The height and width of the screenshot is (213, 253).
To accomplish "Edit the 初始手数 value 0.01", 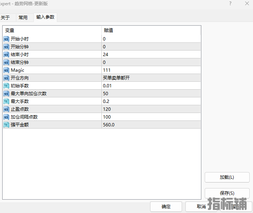I will pyautogui.click(x=151, y=86).
